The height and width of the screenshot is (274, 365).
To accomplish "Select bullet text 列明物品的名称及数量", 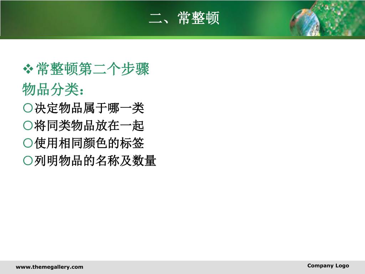I will pyautogui.click(x=95, y=161).
